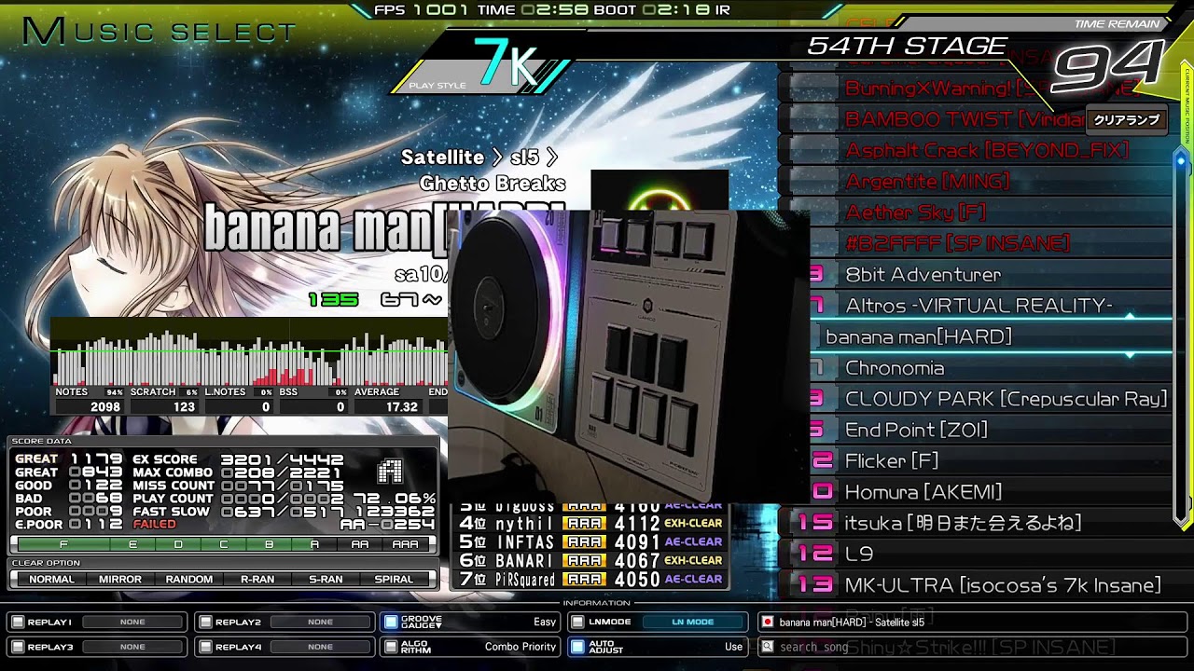
Task: Open the REPLAY3 NONE slot value
Action: tap(132, 647)
